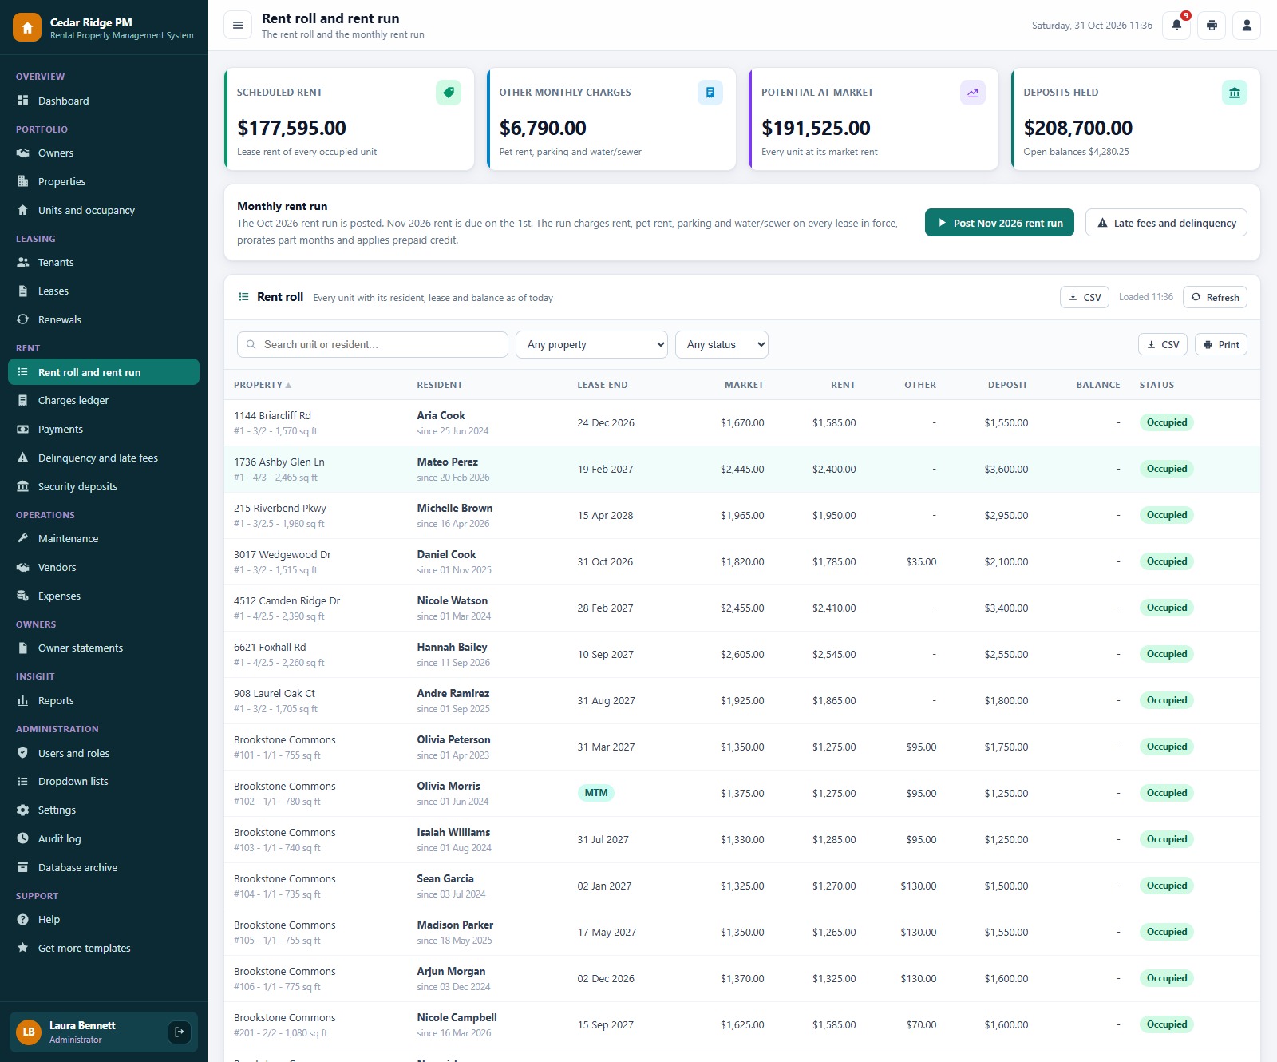Image resolution: width=1277 pixels, height=1062 pixels.
Task: Export CSV next to Loaded 11:36
Action: point(1084,297)
